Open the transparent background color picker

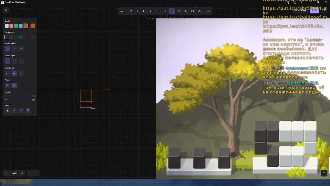(33, 37)
